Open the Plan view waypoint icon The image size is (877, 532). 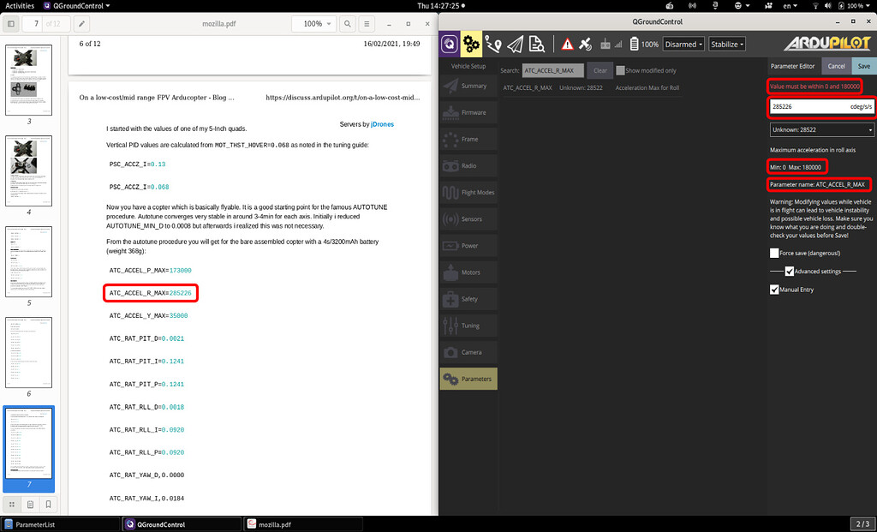492,44
